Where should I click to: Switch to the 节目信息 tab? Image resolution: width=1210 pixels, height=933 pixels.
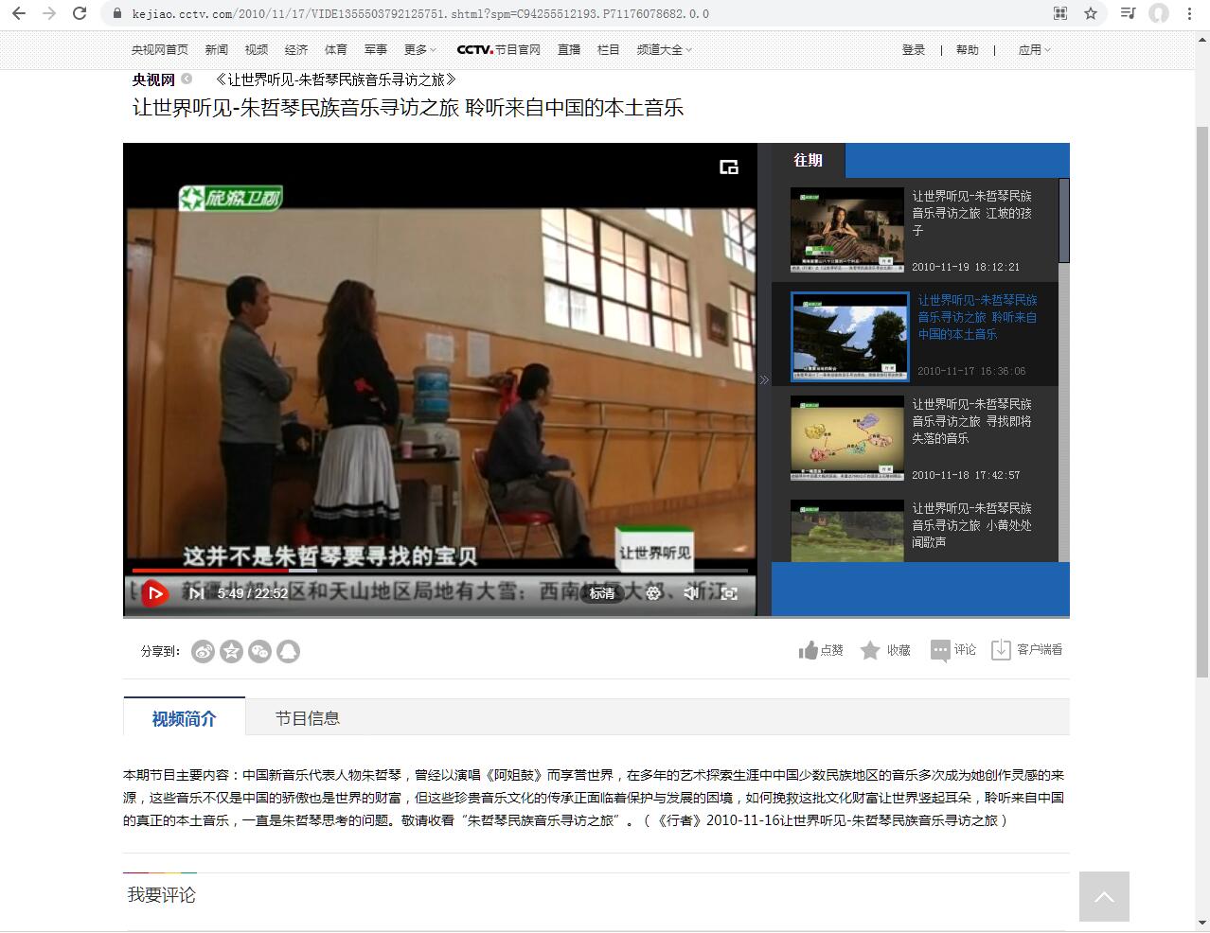[307, 718]
